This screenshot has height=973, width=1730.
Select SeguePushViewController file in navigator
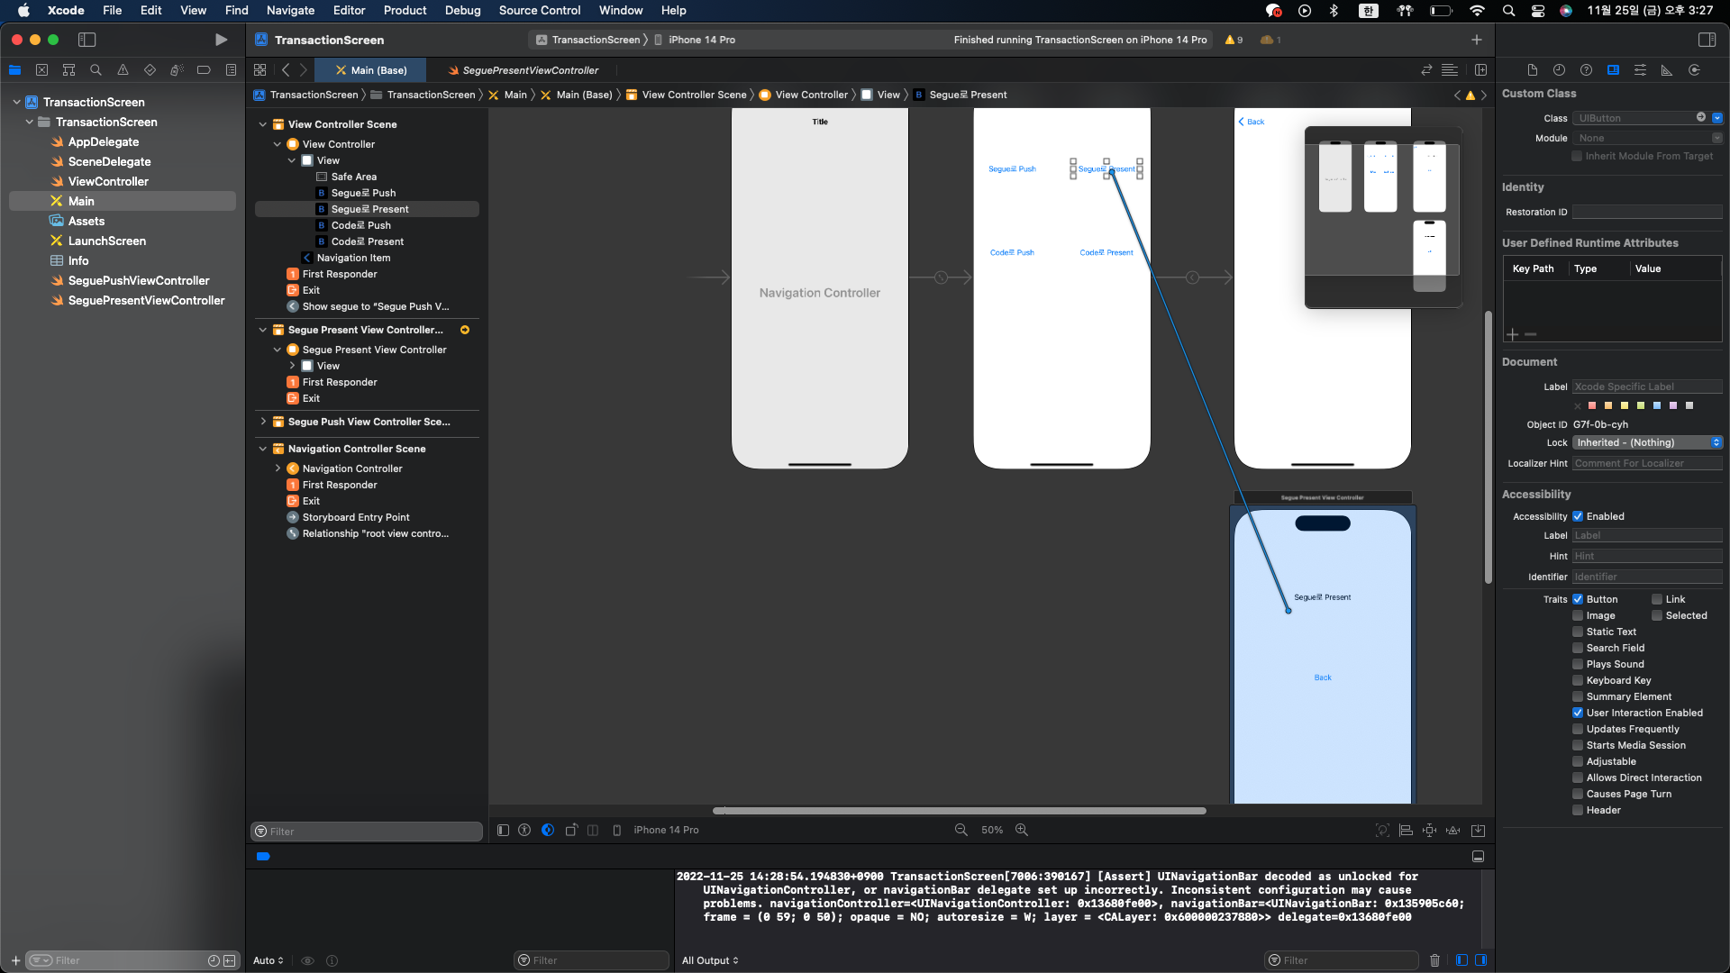coord(138,280)
